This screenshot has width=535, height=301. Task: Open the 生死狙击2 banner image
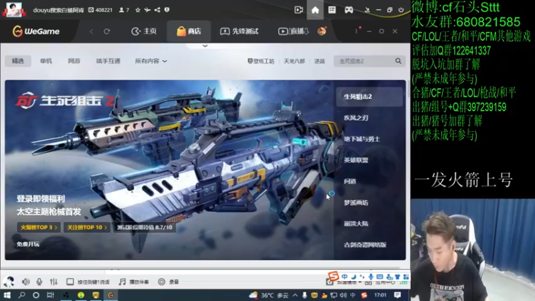click(x=169, y=170)
